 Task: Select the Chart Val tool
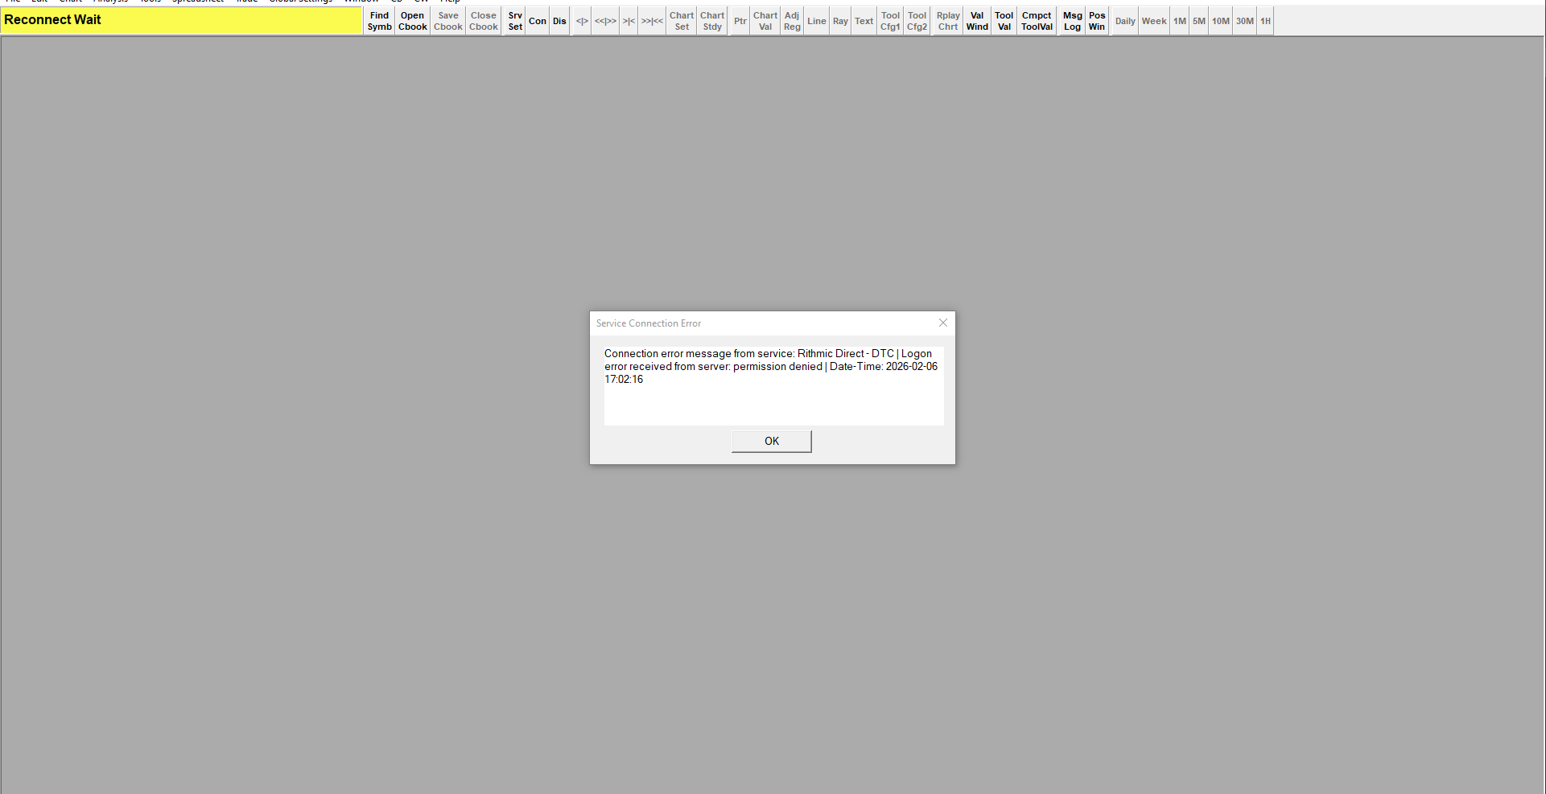coord(765,21)
